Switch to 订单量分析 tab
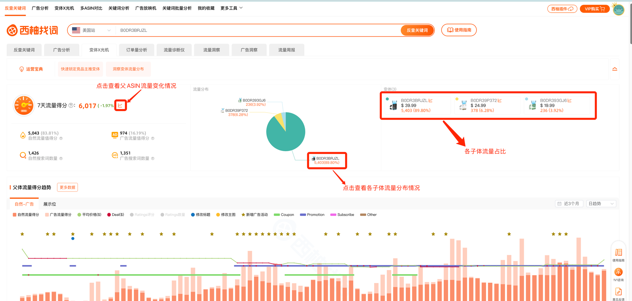 click(x=137, y=50)
